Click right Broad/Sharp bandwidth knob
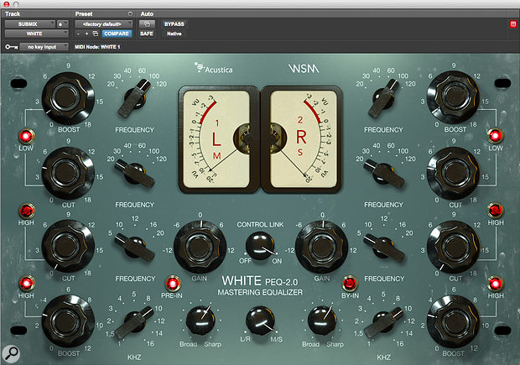The image size is (520, 365). pyautogui.click(x=322, y=320)
